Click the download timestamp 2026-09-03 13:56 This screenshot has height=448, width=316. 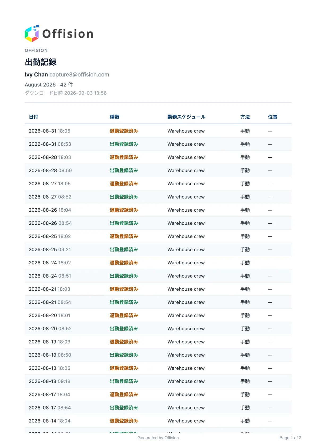[86, 93]
